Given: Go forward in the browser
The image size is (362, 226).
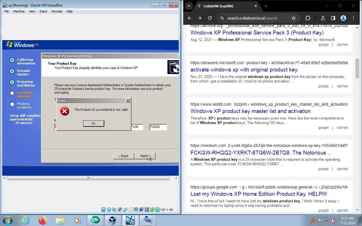Looking at the screenshot, I should (x=200, y=18).
